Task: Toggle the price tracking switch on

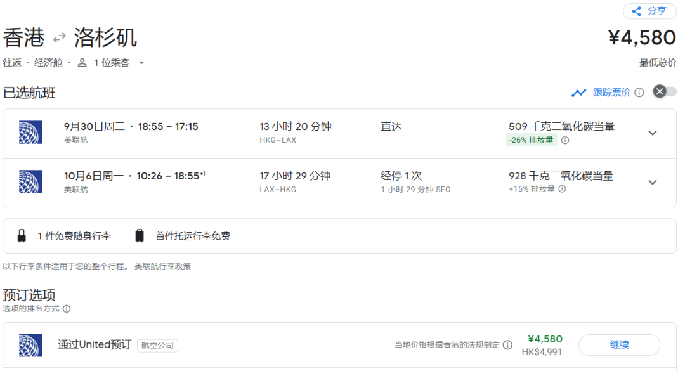Action: click(665, 91)
